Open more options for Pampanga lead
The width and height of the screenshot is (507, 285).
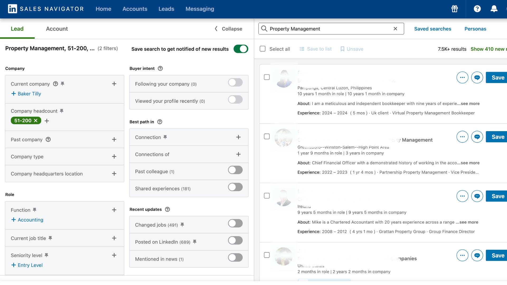coord(462,78)
